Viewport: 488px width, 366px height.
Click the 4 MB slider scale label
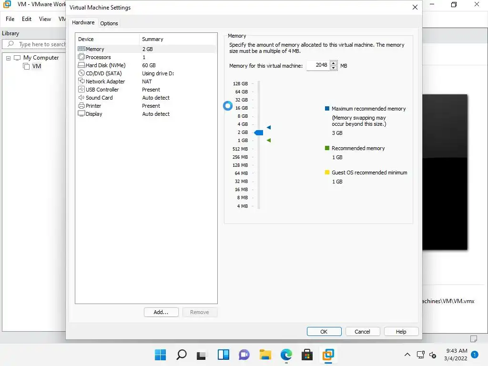pyautogui.click(x=243, y=206)
